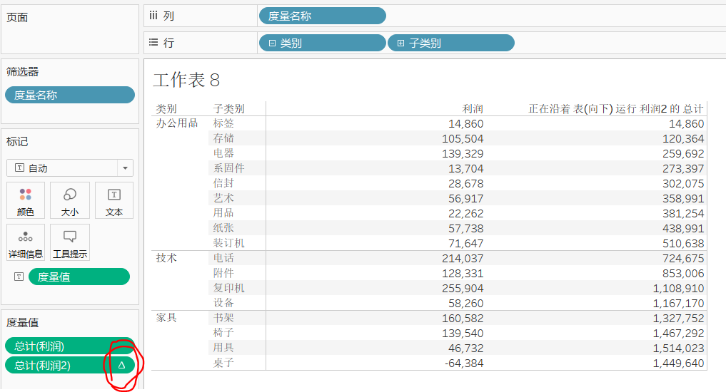The image size is (726, 392).
Task: Click the profit value 214,037
Action: 463,259
